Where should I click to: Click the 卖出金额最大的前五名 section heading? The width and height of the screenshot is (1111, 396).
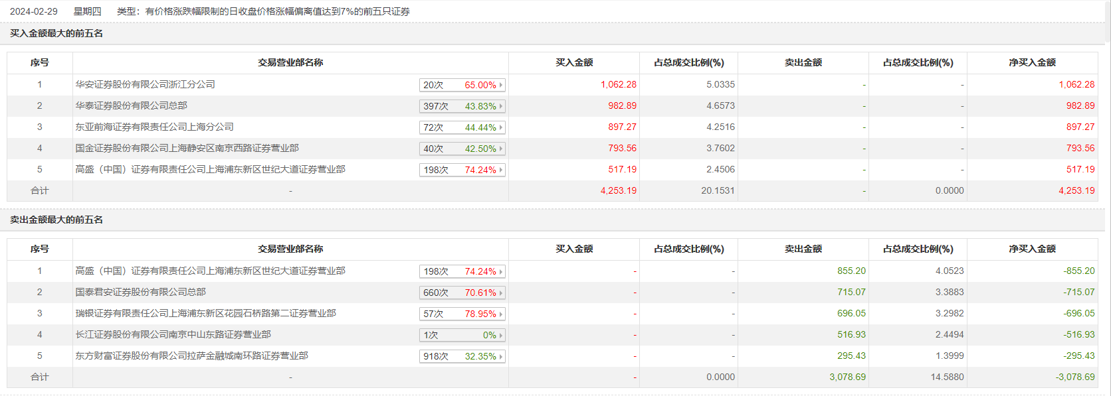click(56, 220)
